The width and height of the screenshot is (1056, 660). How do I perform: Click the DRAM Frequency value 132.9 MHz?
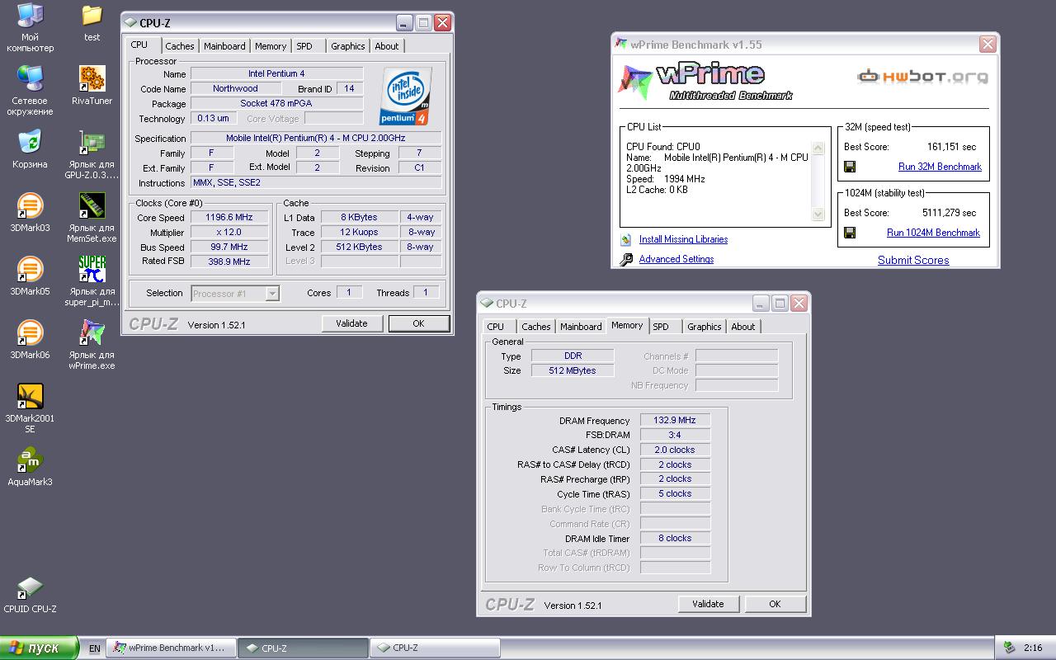[x=675, y=420]
